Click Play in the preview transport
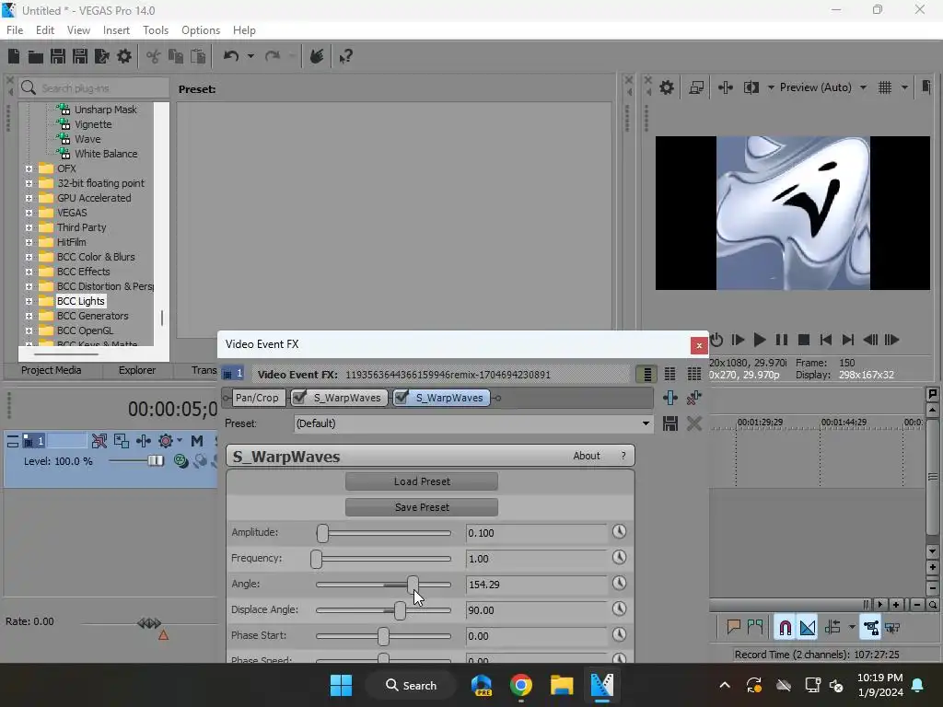This screenshot has width=943, height=707. coord(760,340)
